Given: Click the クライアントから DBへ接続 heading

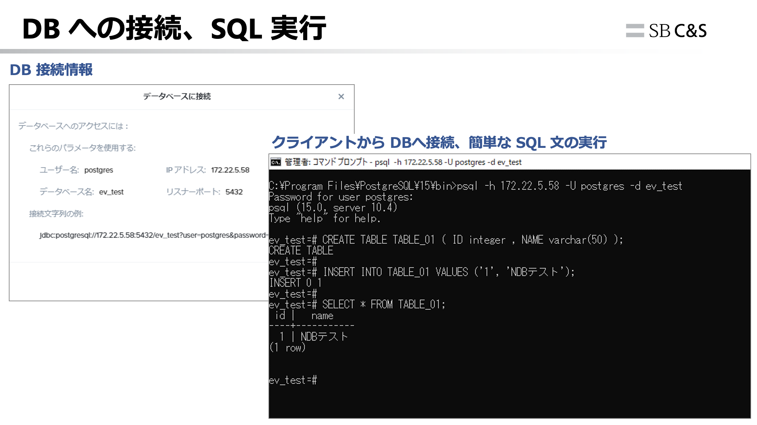Looking at the screenshot, I should pos(439,143).
